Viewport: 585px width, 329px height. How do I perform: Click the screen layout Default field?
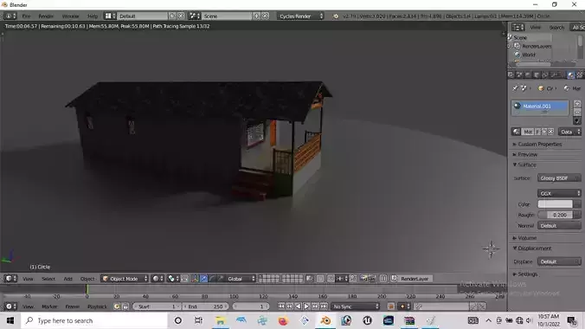142,16
